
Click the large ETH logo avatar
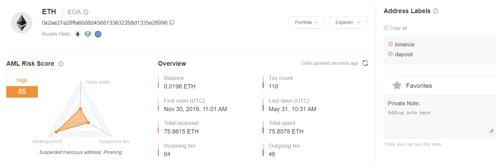[x=21, y=23]
